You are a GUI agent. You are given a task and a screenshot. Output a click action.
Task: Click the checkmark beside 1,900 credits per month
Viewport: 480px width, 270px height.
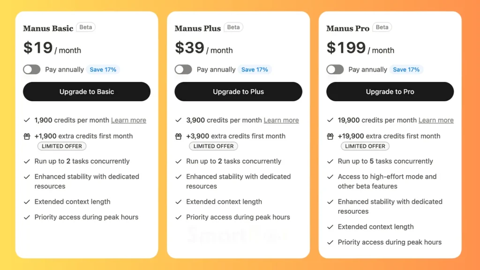click(27, 120)
